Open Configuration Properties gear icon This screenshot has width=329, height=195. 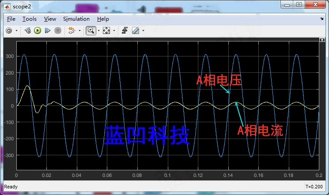9,30
